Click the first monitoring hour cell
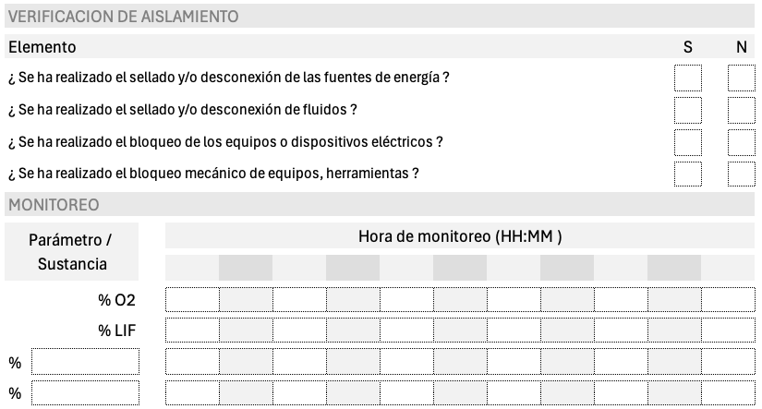The height and width of the screenshot is (409, 762). pyautogui.click(x=192, y=268)
